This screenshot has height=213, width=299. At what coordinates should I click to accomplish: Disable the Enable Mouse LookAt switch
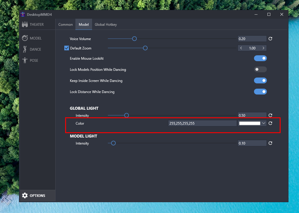click(x=260, y=58)
